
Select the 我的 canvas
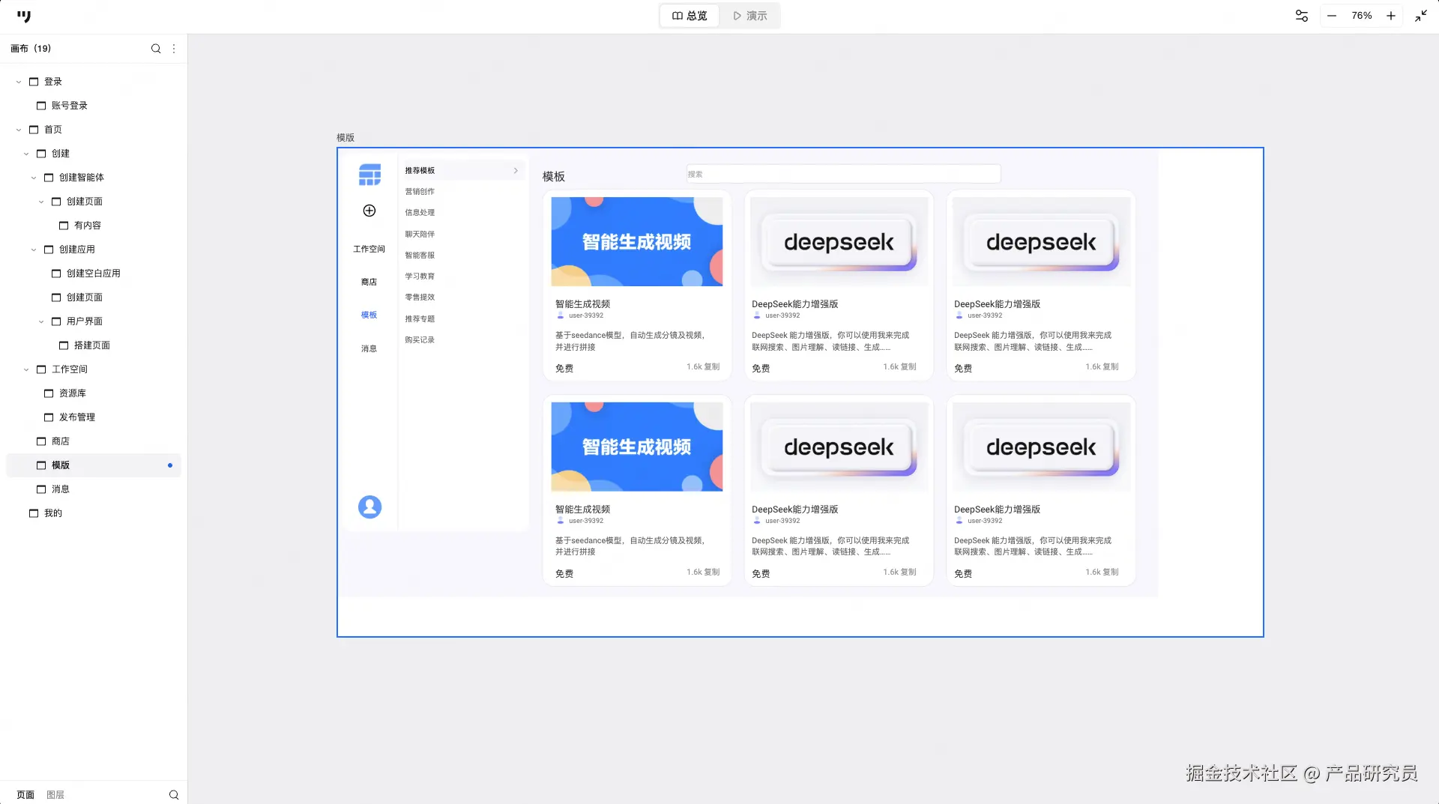94,513
